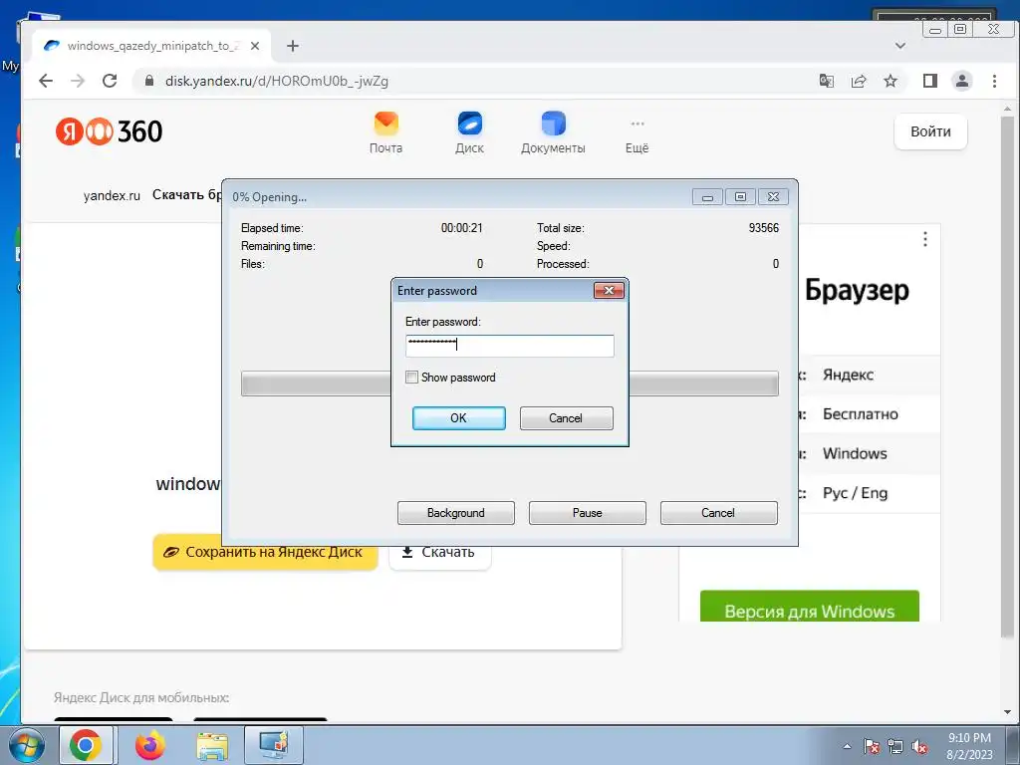This screenshot has height=765, width=1020.
Task: Open Action Center flag icon
Action: [872, 746]
